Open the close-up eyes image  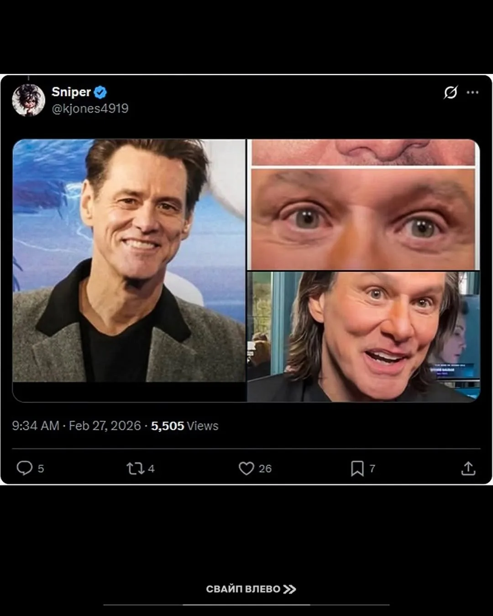point(363,219)
